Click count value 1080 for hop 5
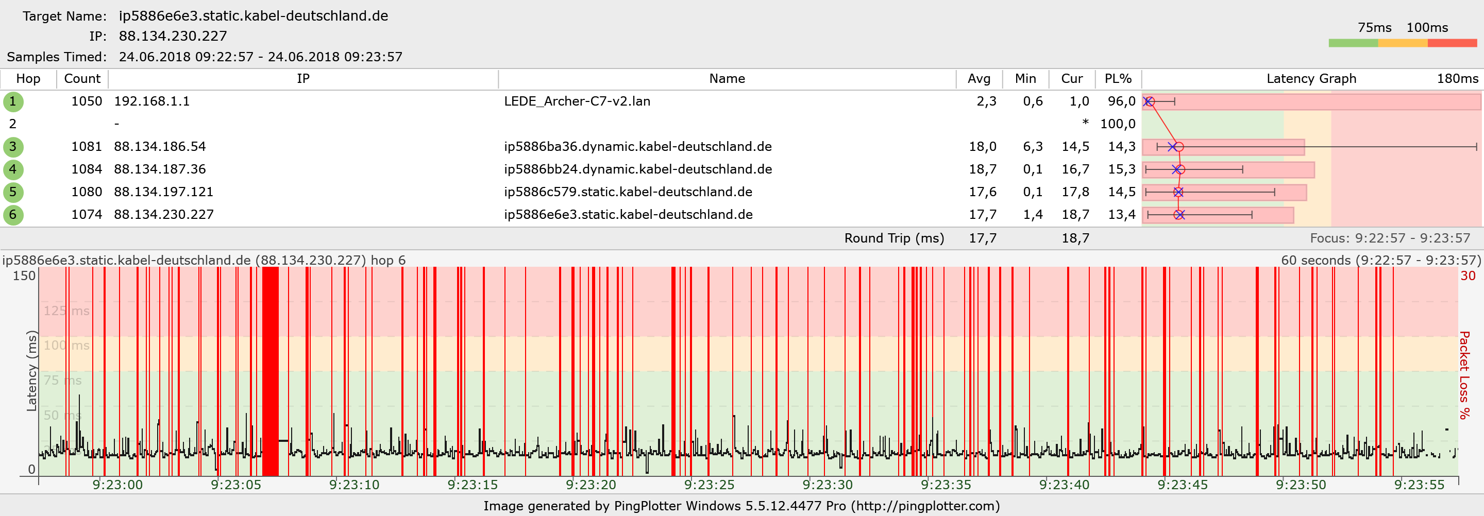 [87, 192]
